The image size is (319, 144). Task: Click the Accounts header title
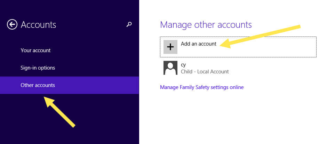click(x=38, y=25)
